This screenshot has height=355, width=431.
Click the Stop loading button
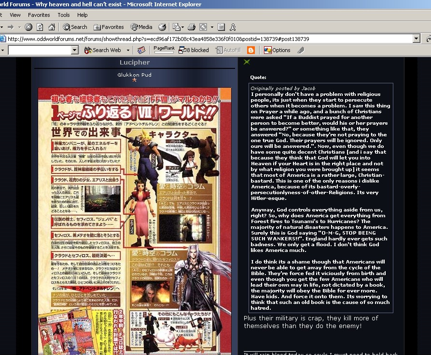tap(29, 27)
